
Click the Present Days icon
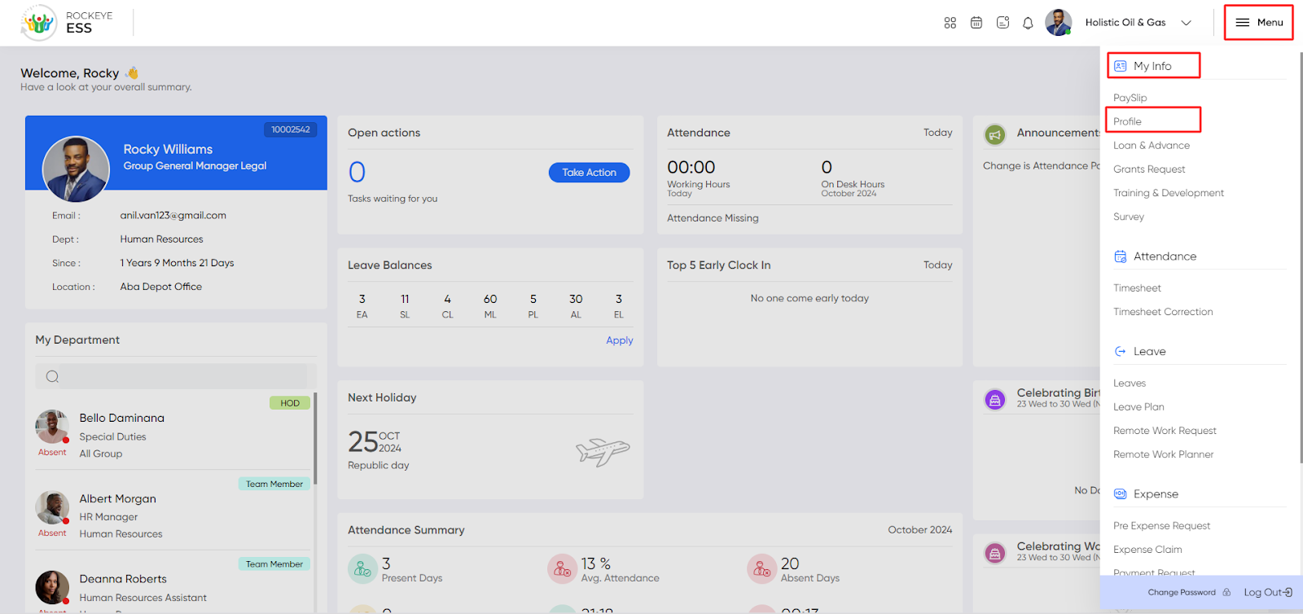pos(362,569)
